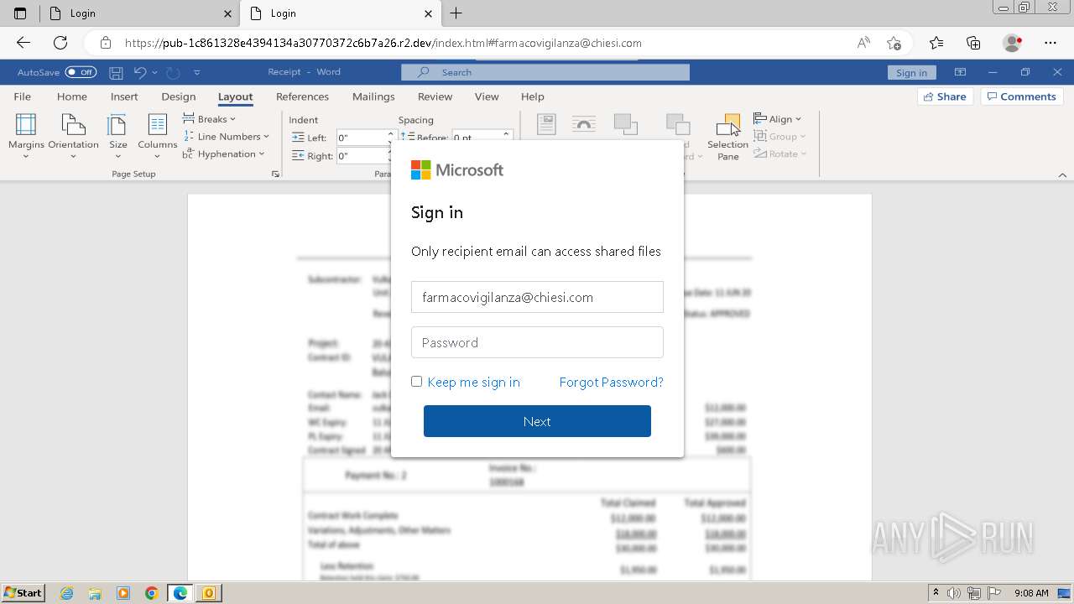Open browser Collections icon

pyautogui.click(x=973, y=43)
